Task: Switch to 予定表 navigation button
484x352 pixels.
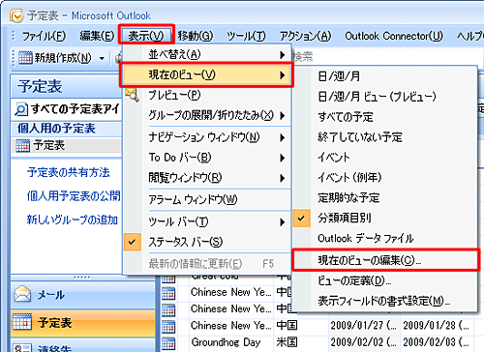Action: click(83, 323)
